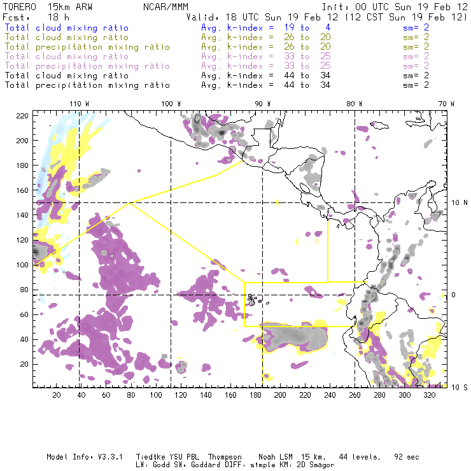The width and height of the screenshot is (471, 471).
Task: Click the '10 S' latitude label
Action: pyautogui.click(x=460, y=388)
